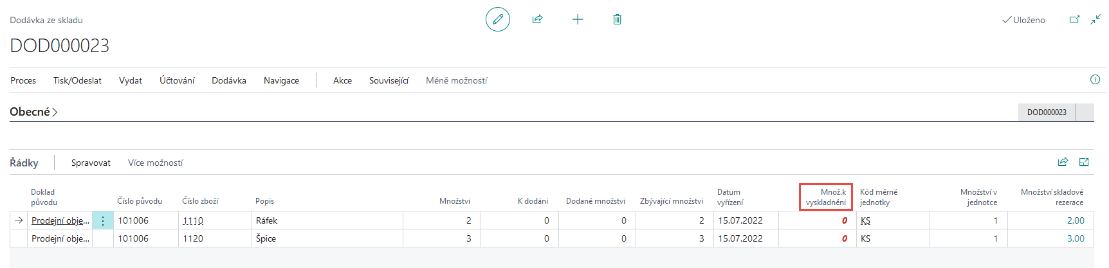Maximize the Řádky lines section
Screen dimensions: 1109x268
click(1084, 162)
